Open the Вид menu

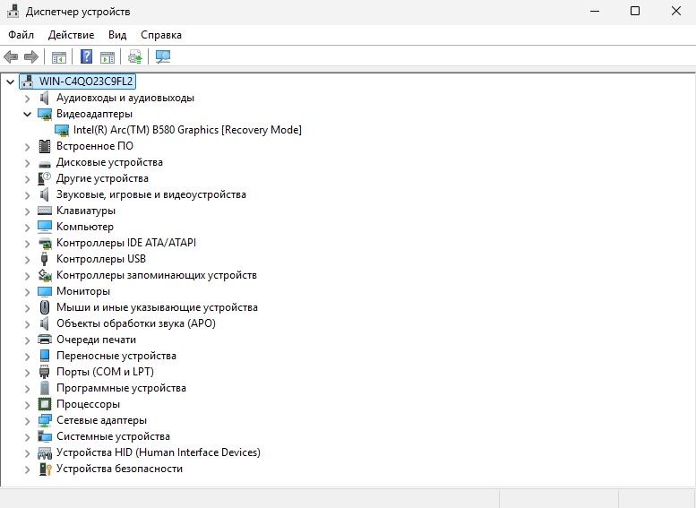pos(117,35)
